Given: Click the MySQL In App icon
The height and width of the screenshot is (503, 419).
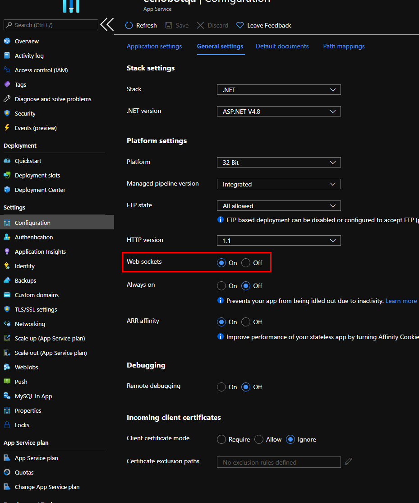Looking at the screenshot, I should [7, 396].
